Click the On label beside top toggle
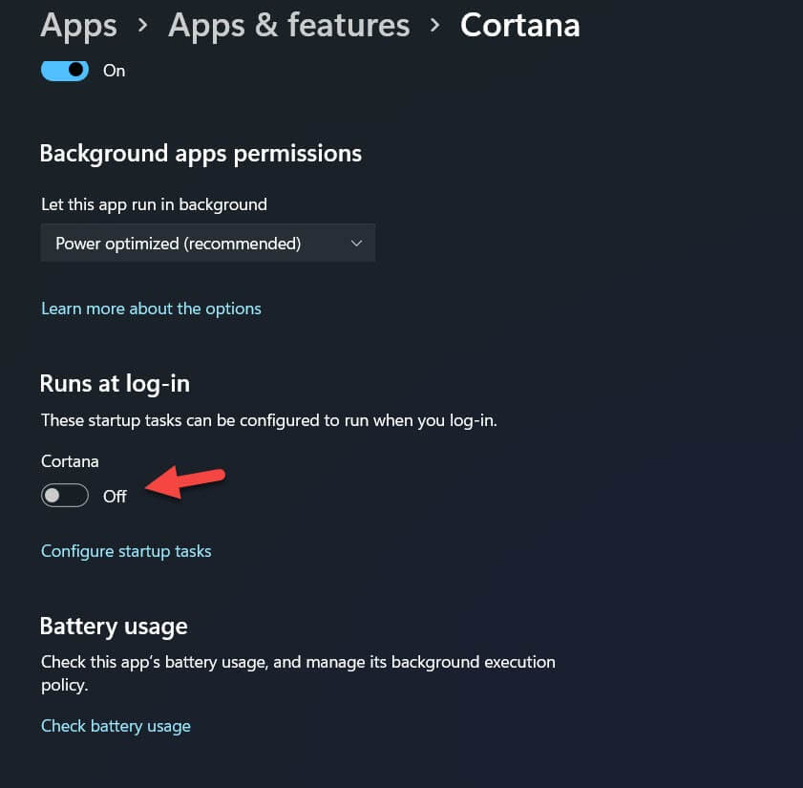 (114, 71)
